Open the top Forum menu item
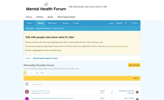The width and height of the screenshot is (164, 100). 29,17
